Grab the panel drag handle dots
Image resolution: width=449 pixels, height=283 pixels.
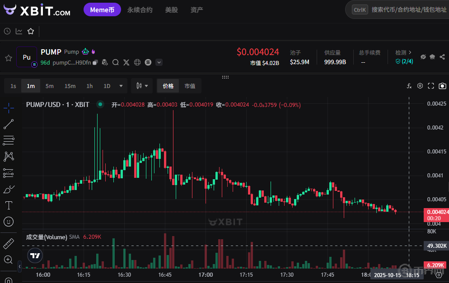point(225,77)
